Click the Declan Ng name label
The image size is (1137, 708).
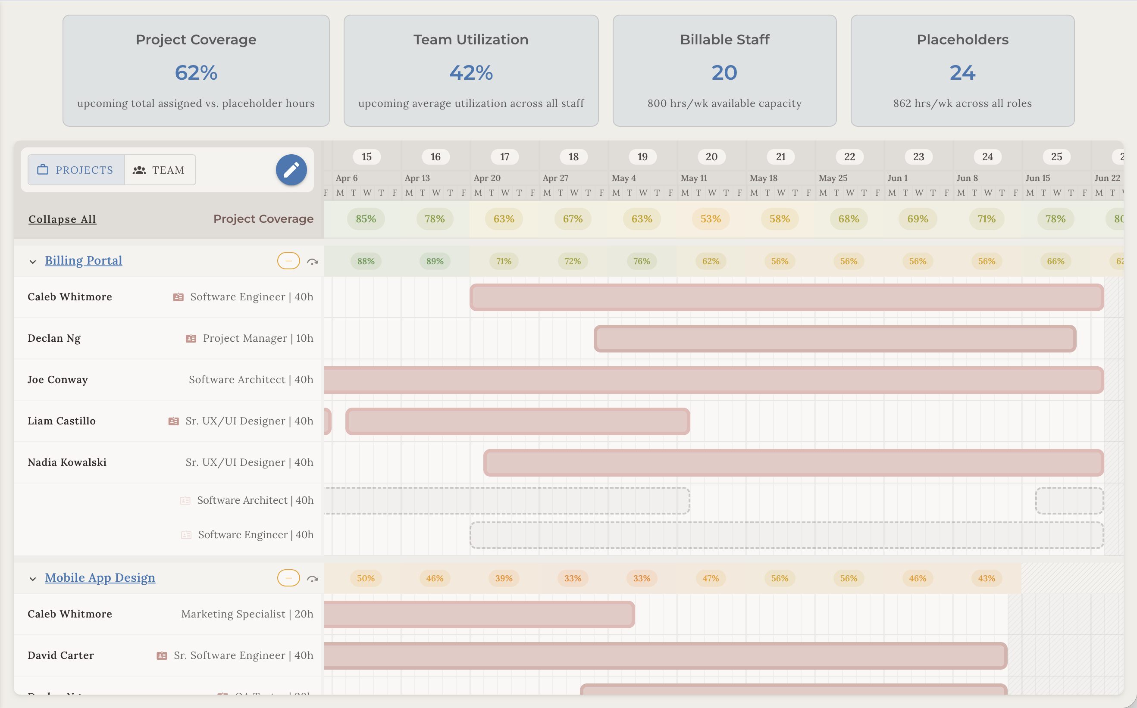pyautogui.click(x=54, y=338)
